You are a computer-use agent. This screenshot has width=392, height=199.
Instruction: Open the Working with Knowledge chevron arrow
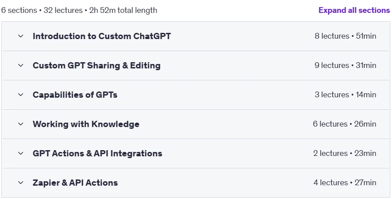[21, 124]
